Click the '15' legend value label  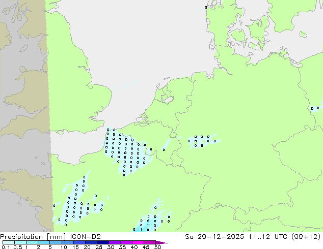75,247
